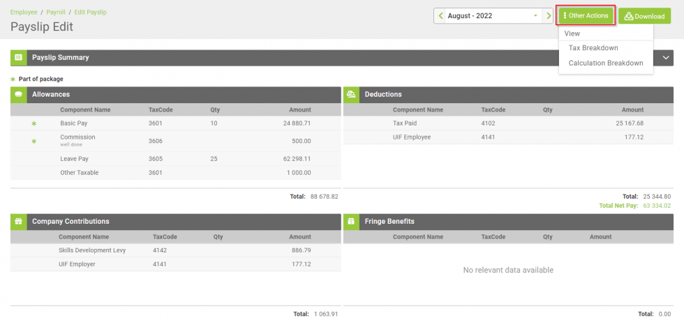Go to next month with right arrow
684x320 pixels.
549,16
